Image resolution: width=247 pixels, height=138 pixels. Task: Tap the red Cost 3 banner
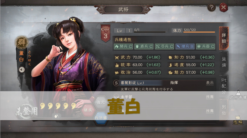click(x=105, y=33)
